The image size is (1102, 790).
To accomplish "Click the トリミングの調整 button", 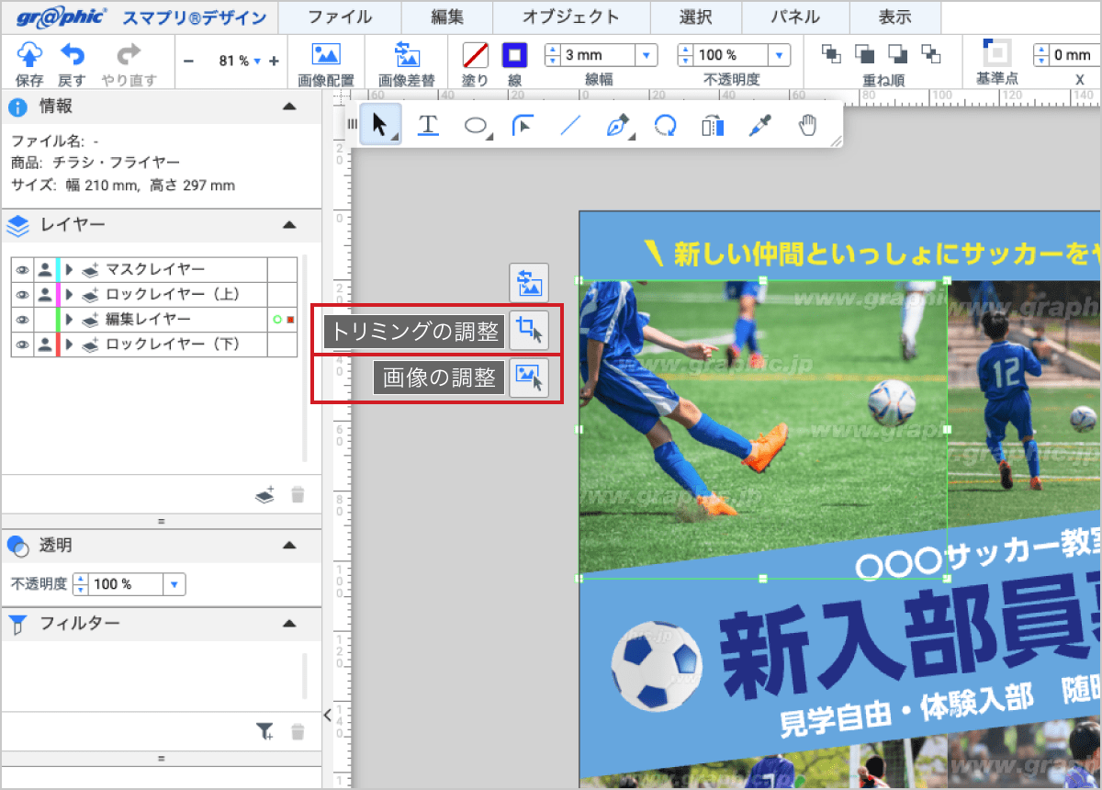I will (529, 331).
